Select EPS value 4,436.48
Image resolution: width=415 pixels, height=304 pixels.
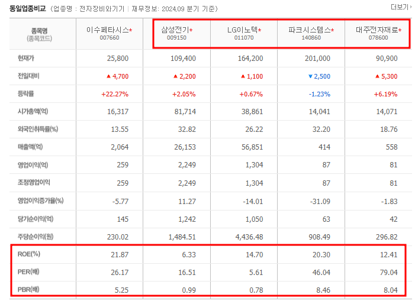click(x=249, y=237)
